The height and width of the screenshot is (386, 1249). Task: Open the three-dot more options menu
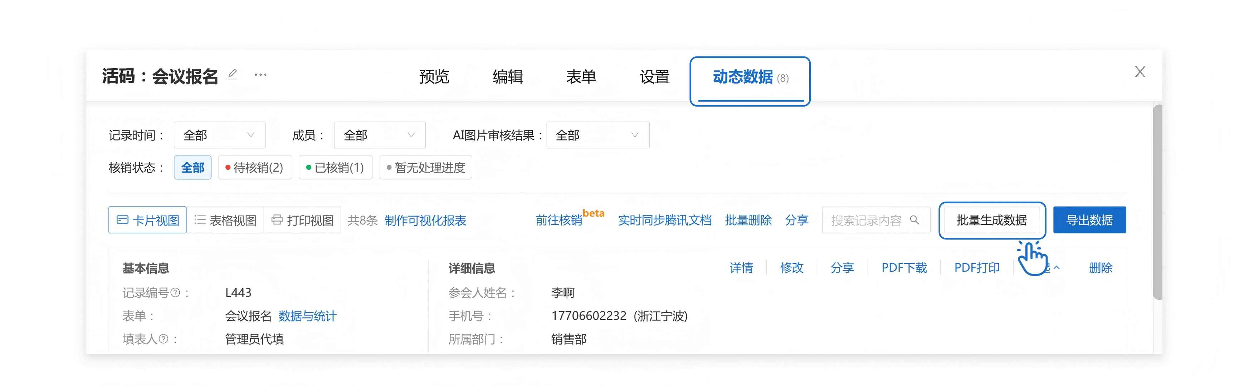pyautogui.click(x=260, y=75)
